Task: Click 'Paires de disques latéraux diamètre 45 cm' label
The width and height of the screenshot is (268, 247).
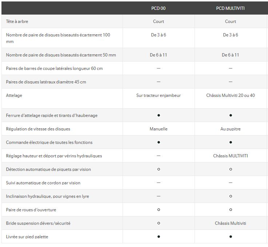Action: click(x=46, y=82)
